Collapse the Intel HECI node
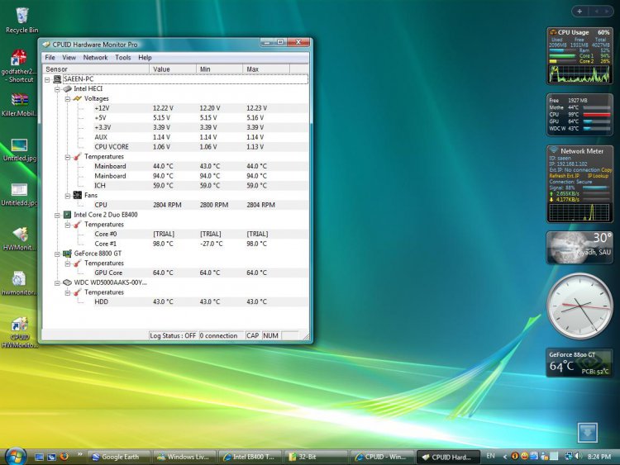 pyautogui.click(x=57, y=89)
